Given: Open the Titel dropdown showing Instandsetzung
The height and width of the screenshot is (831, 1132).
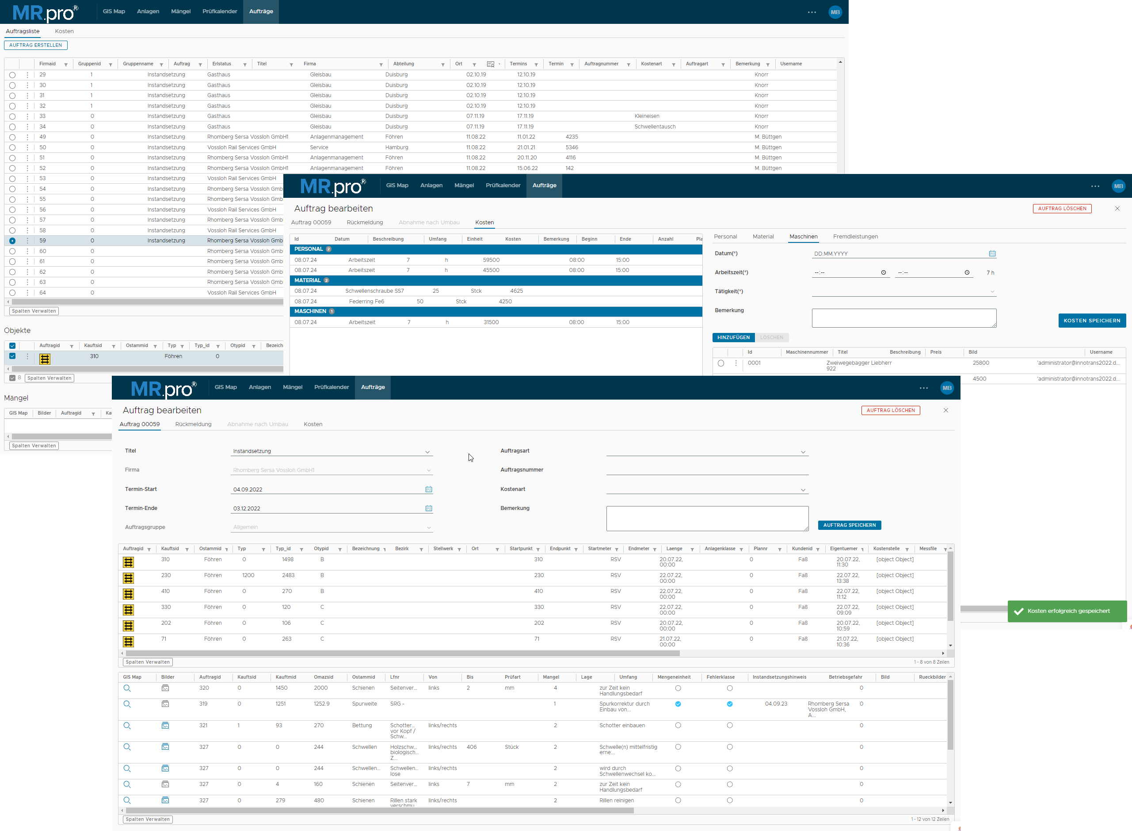Looking at the screenshot, I should coord(332,451).
